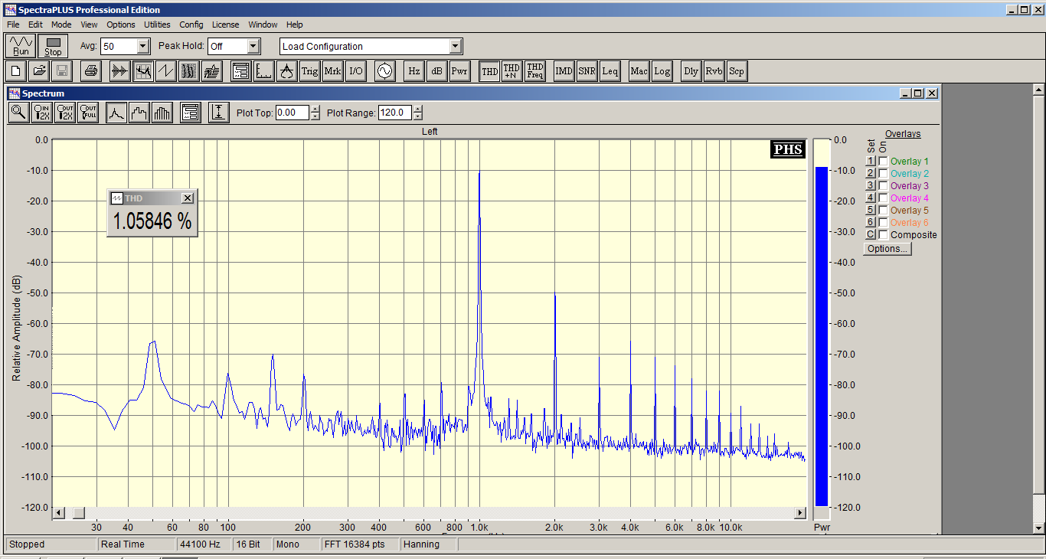This screenshot has height=559, width=1046.
Task: Open the Utilities menu
Action: [157, 25]
